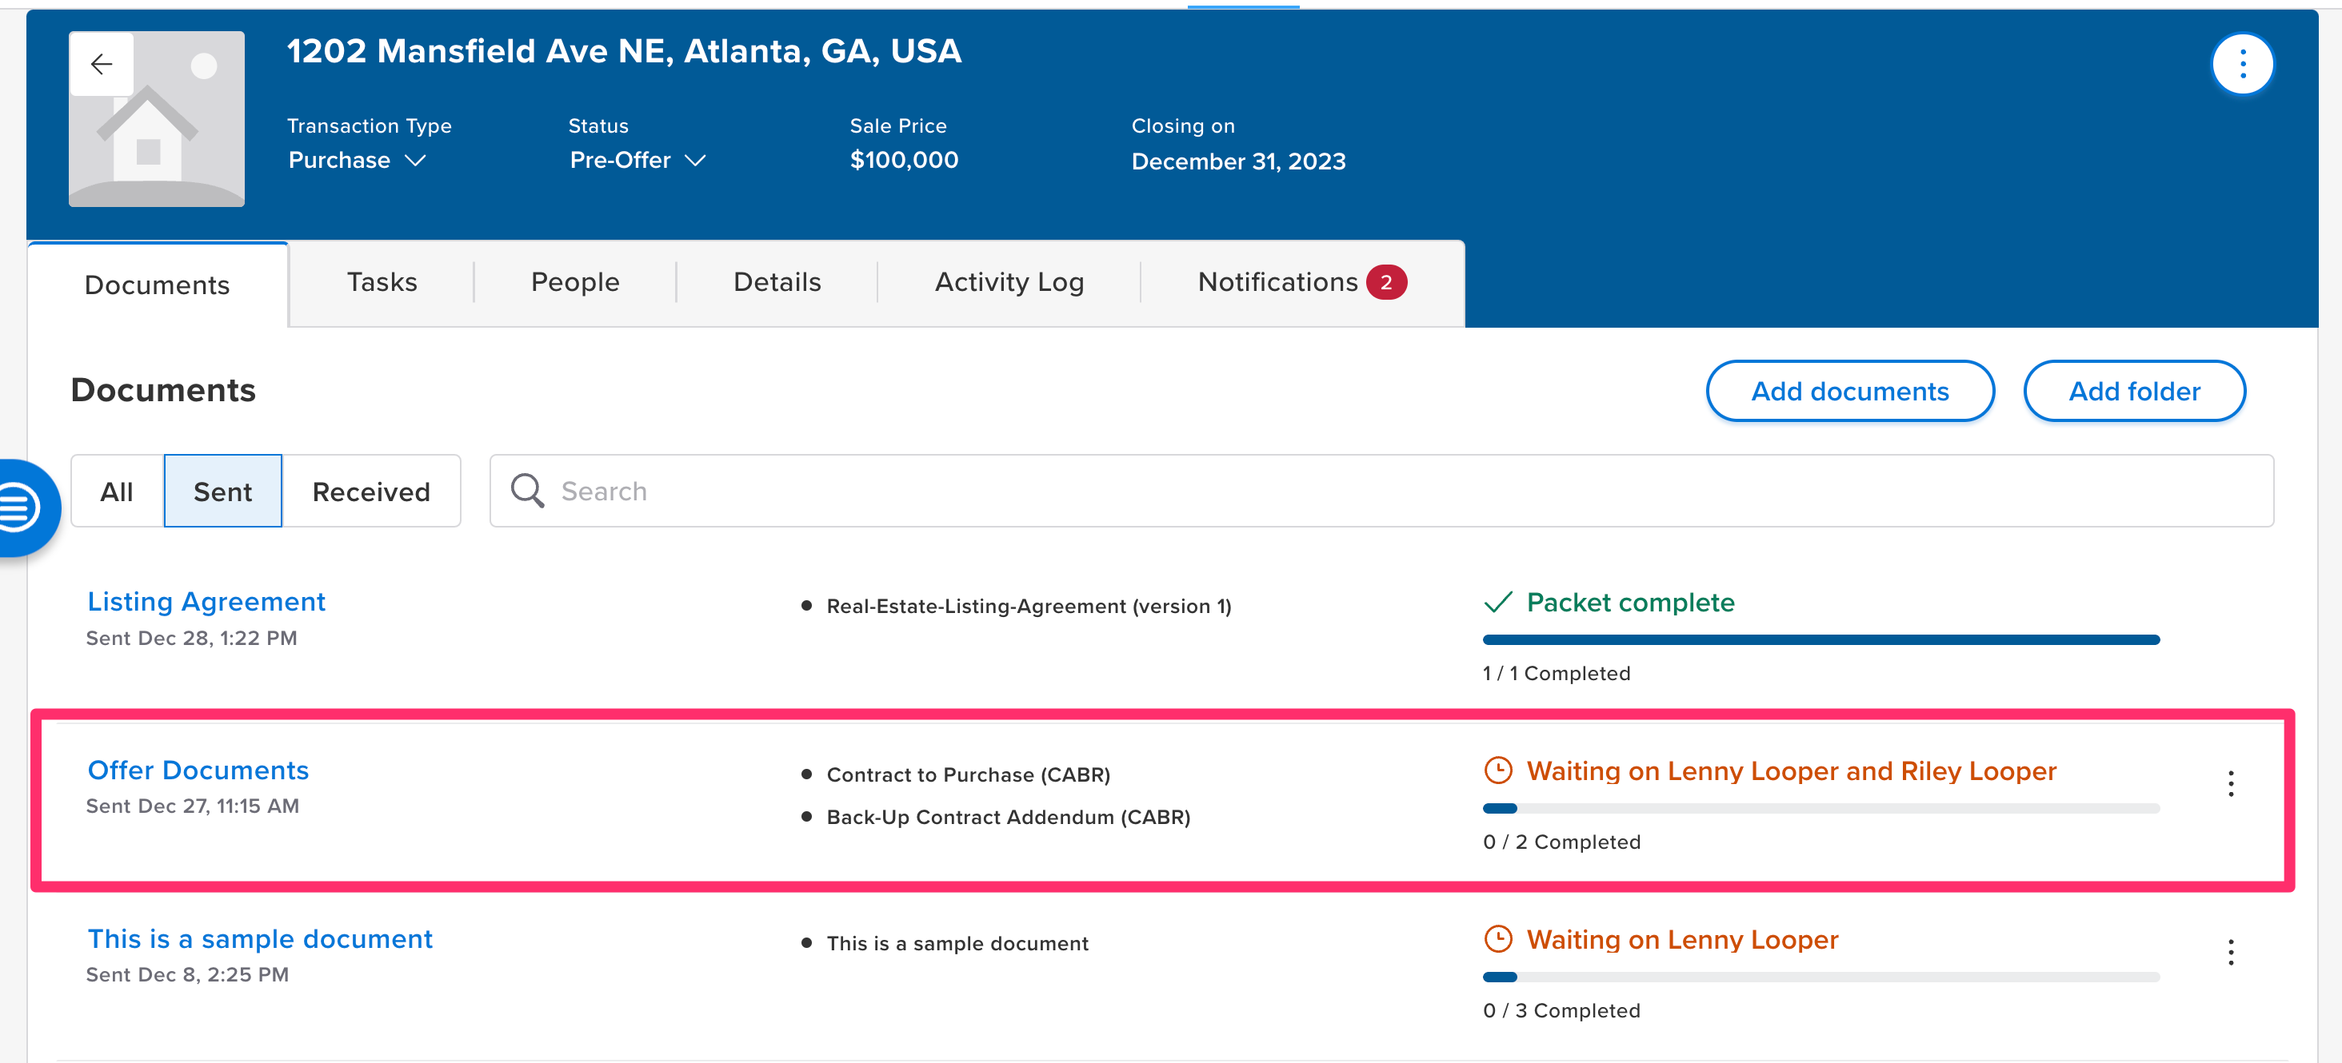Open Offer Documents three-dot menu

click(x=2230, y=783)
